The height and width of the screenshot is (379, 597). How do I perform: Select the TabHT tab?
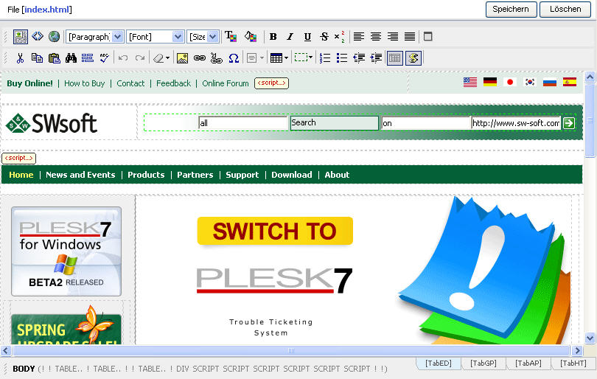pyautogui.click(x=573, y=364)
